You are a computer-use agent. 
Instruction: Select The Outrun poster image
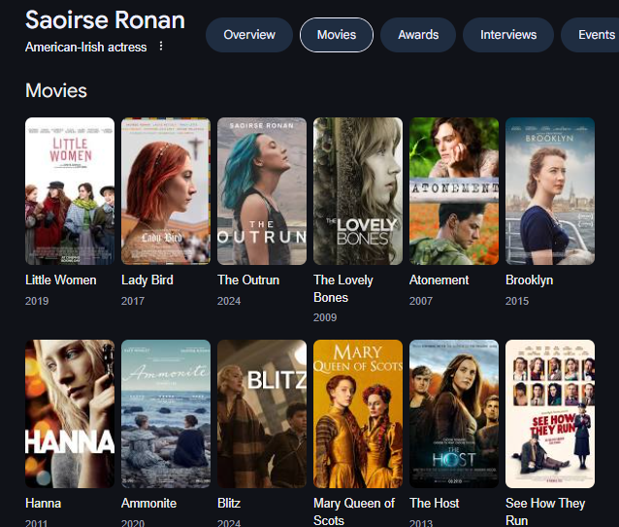pos(262,191)
